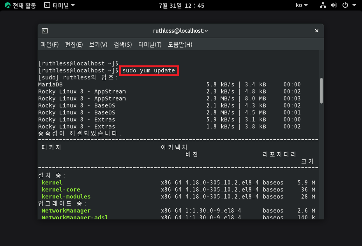Click the '2.6 M' size of NetworkManager
Viewport: 362px width, 246px height.
point(306,211)
